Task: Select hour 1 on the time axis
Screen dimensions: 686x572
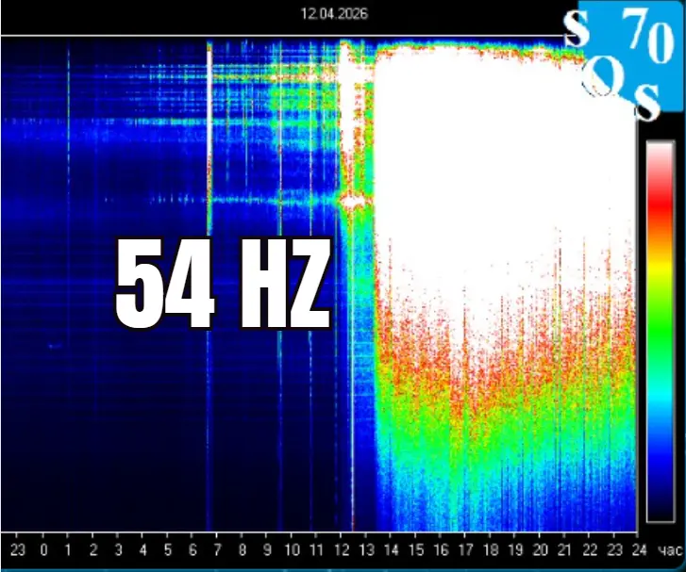Action: 69,549
